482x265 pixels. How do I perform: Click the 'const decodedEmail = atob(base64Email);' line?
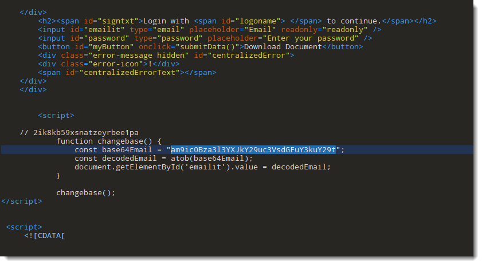point(163,159)
